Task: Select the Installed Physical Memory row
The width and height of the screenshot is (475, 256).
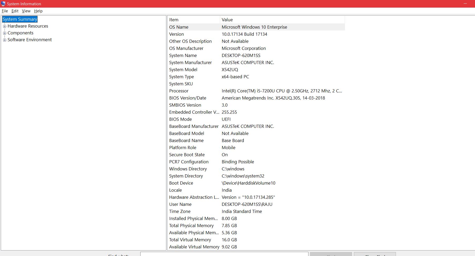Action: 256,218
